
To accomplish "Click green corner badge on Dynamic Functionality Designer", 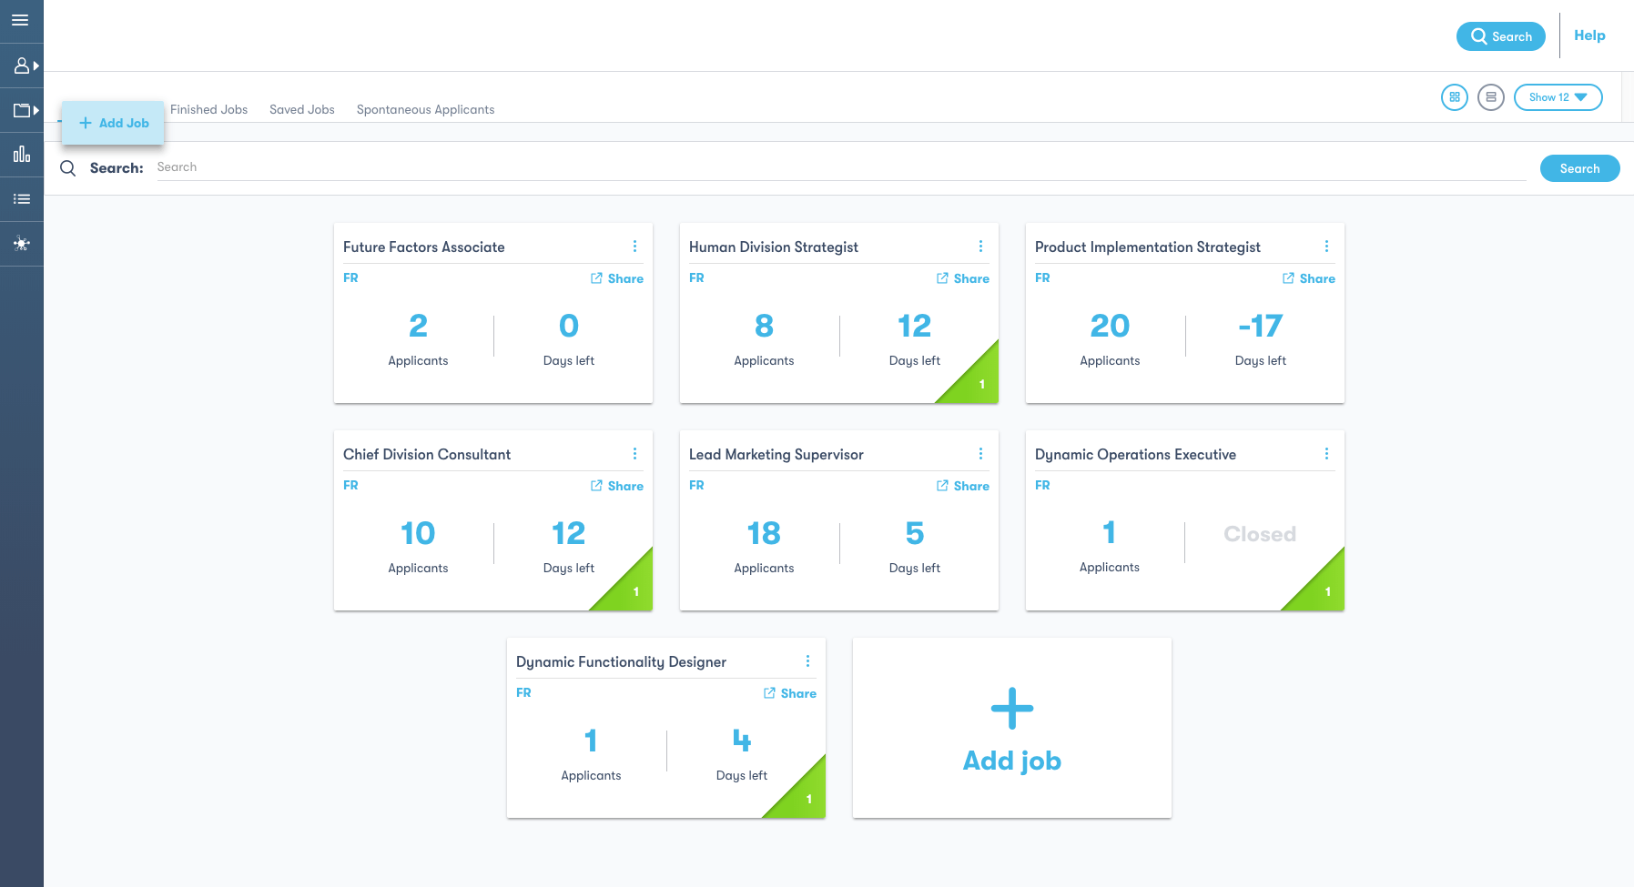I will pos(804,796).
